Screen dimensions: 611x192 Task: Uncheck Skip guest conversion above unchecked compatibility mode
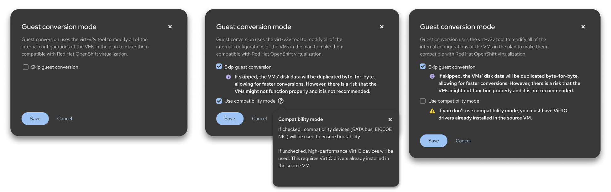[423, 67]
